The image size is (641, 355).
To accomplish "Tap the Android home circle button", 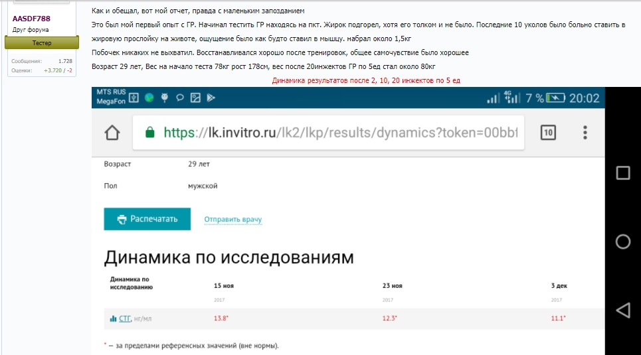I will click(x=622, y=242).
